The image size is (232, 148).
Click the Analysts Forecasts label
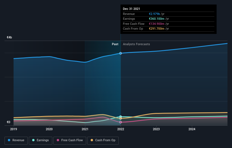pos(136,44)
